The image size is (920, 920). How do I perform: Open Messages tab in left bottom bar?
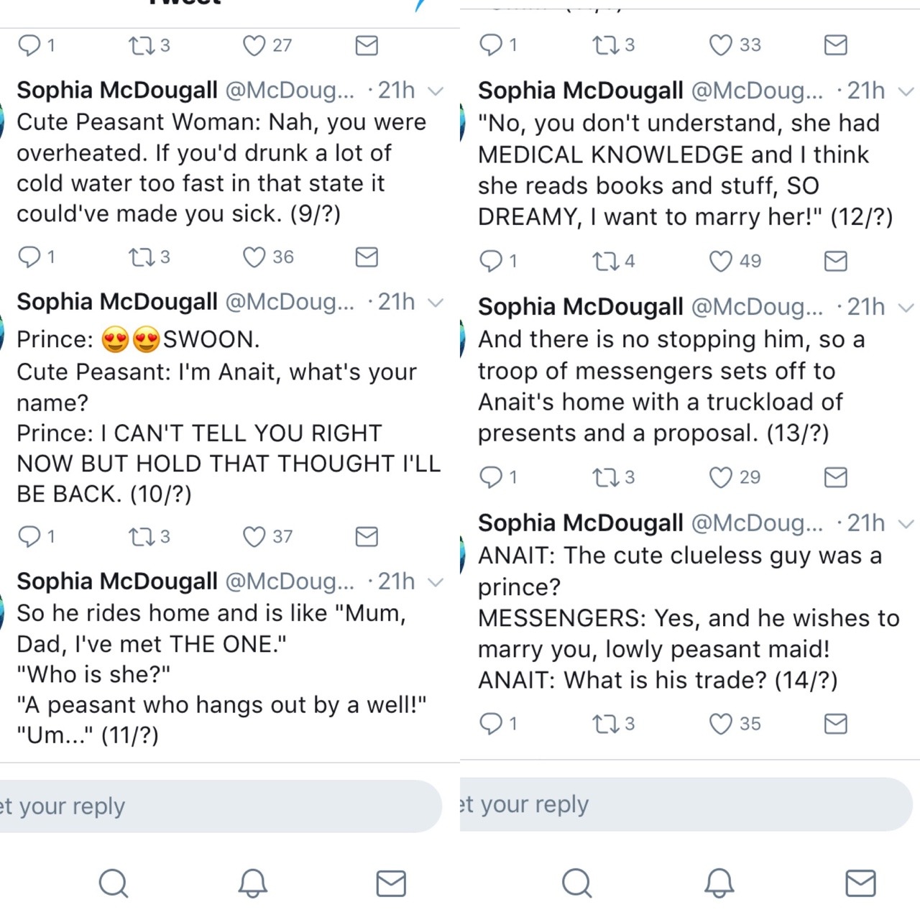[x=391, y=883]
